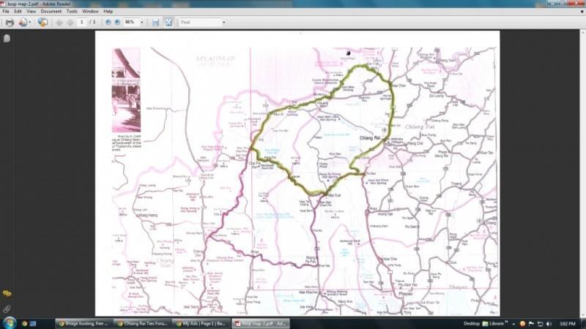The height and width of the screenshot is (329, 586).
Task: Click the PDF export/email icon beside print
Action: click(x=23, y=23)
